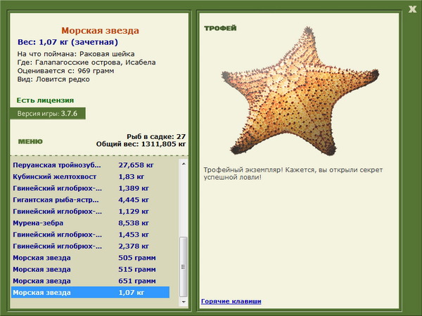
Task: Click the fish list scroll up arrow
Action: (184, 164)
